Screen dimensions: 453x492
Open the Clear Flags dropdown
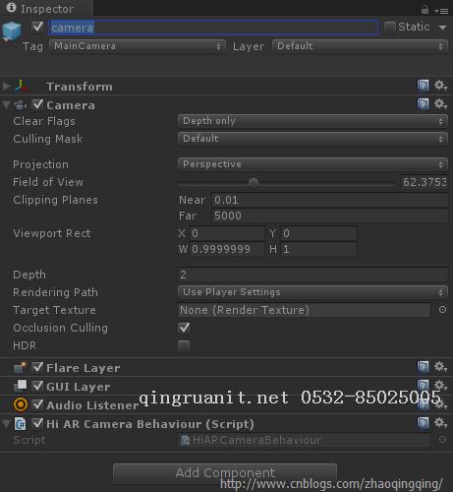(x=312, y=121)
